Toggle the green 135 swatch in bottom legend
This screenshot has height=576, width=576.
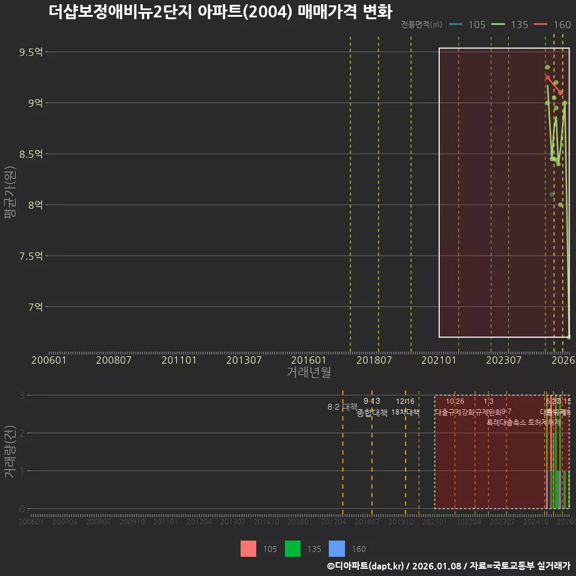point(293,548)
